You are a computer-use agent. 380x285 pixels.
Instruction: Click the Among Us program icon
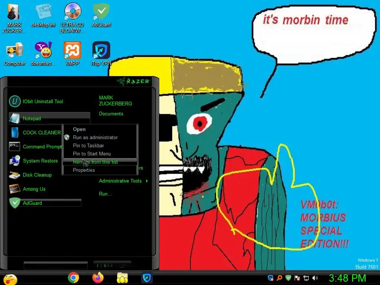[x=14, y=189]
